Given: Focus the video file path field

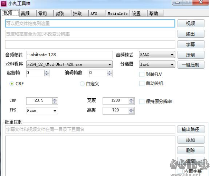Looking at the screenshot, I should coord(90,23).
